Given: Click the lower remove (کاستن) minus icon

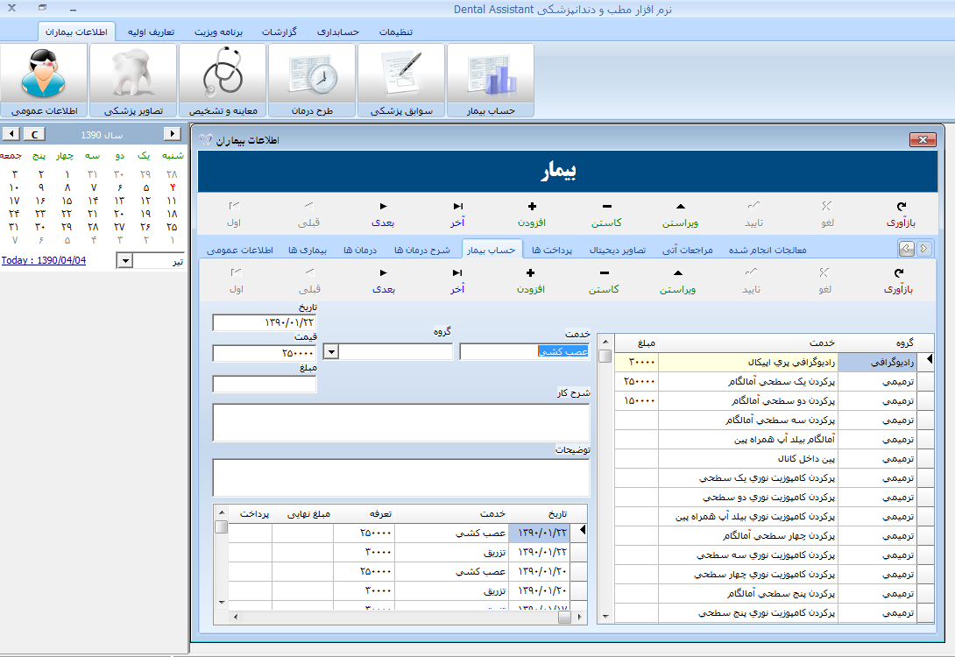Looking at the screenshot, I should pos(605,272).
